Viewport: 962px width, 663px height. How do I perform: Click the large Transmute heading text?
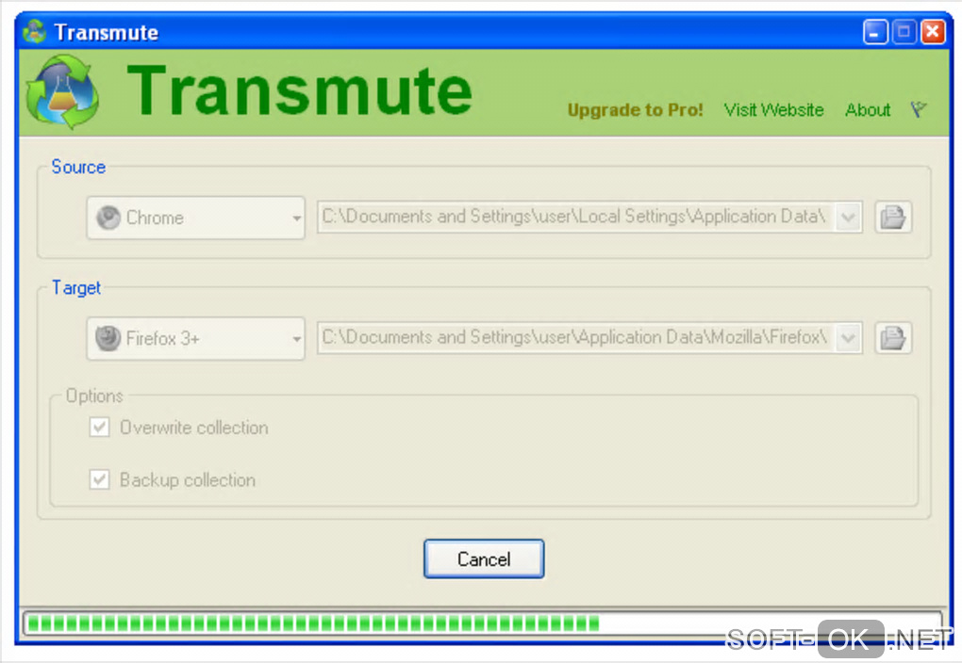(299, 90)
